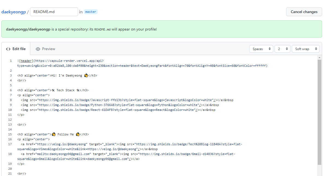Click the hand emoji after Follow Me
Image resolution: width=324 pixels, height=176 pixels.
[x=78, y=134]
